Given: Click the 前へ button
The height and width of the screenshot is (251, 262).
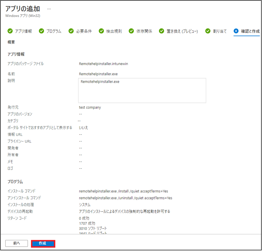Looking at the screenshot, I should [17, 243].
